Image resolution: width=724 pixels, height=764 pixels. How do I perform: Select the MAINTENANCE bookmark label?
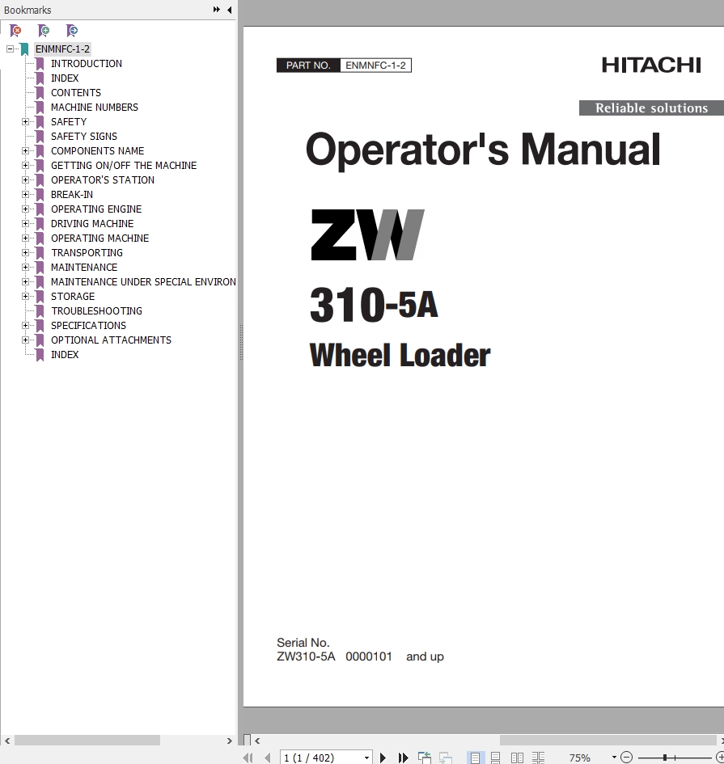pyautogui.click(x=84, y=268)
